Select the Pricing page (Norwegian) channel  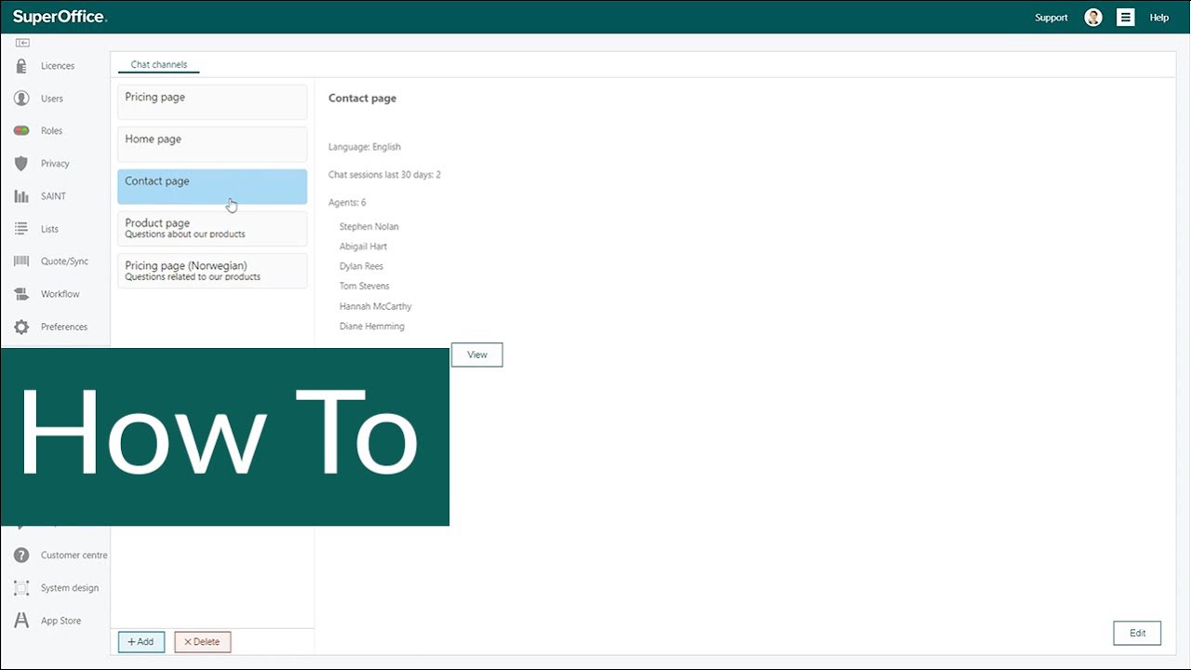[212, 271]
